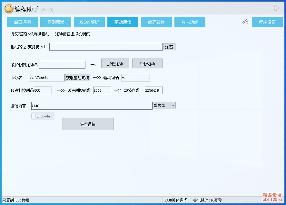Click the scissors icon near settings
Image resolution: width=286 pixels, height=205 pixels.
point(245,21)
